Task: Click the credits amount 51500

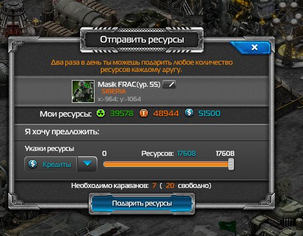Action: pyautogui.click(x=209, y=113)
